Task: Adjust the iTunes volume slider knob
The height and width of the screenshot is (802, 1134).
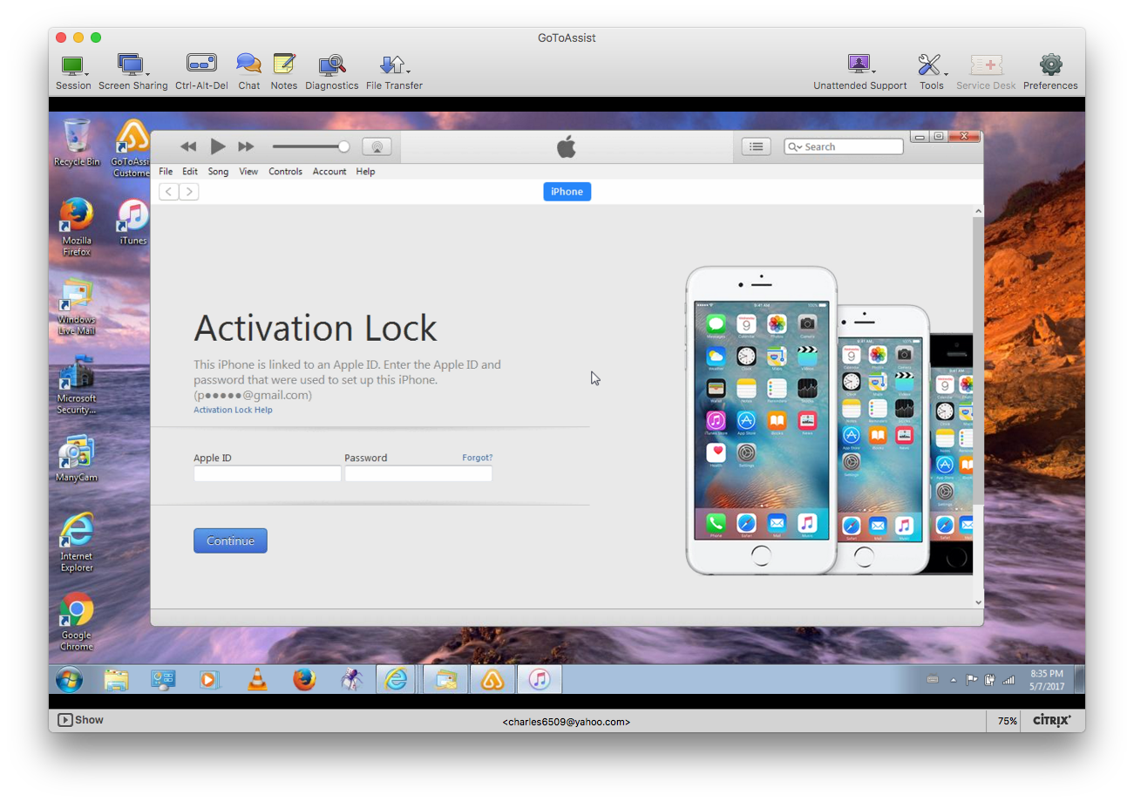Action: point(343,146)
